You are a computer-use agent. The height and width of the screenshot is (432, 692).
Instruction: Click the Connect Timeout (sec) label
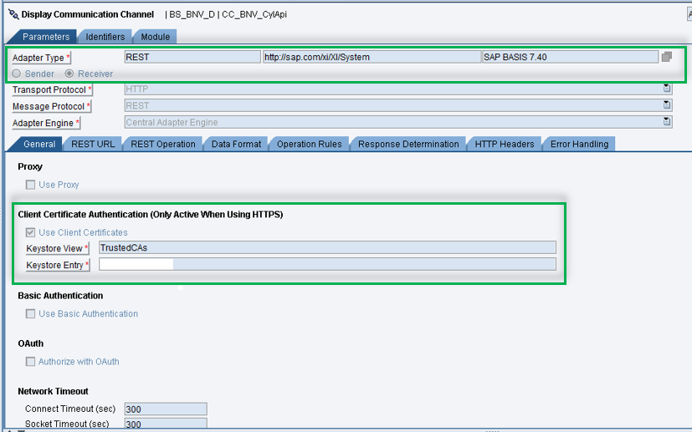[70, 409]
